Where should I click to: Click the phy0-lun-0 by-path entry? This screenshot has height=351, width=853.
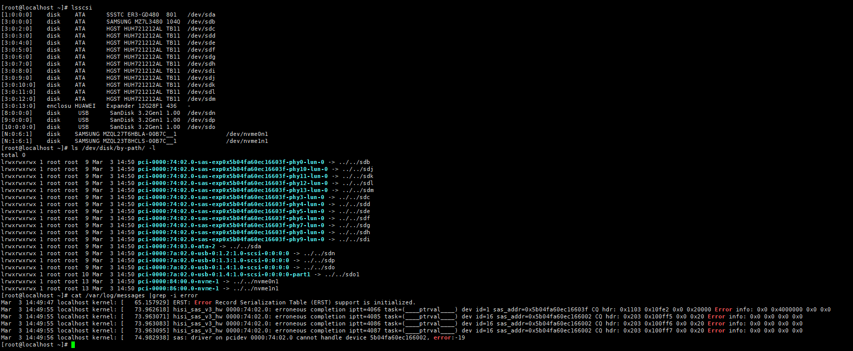231,162
